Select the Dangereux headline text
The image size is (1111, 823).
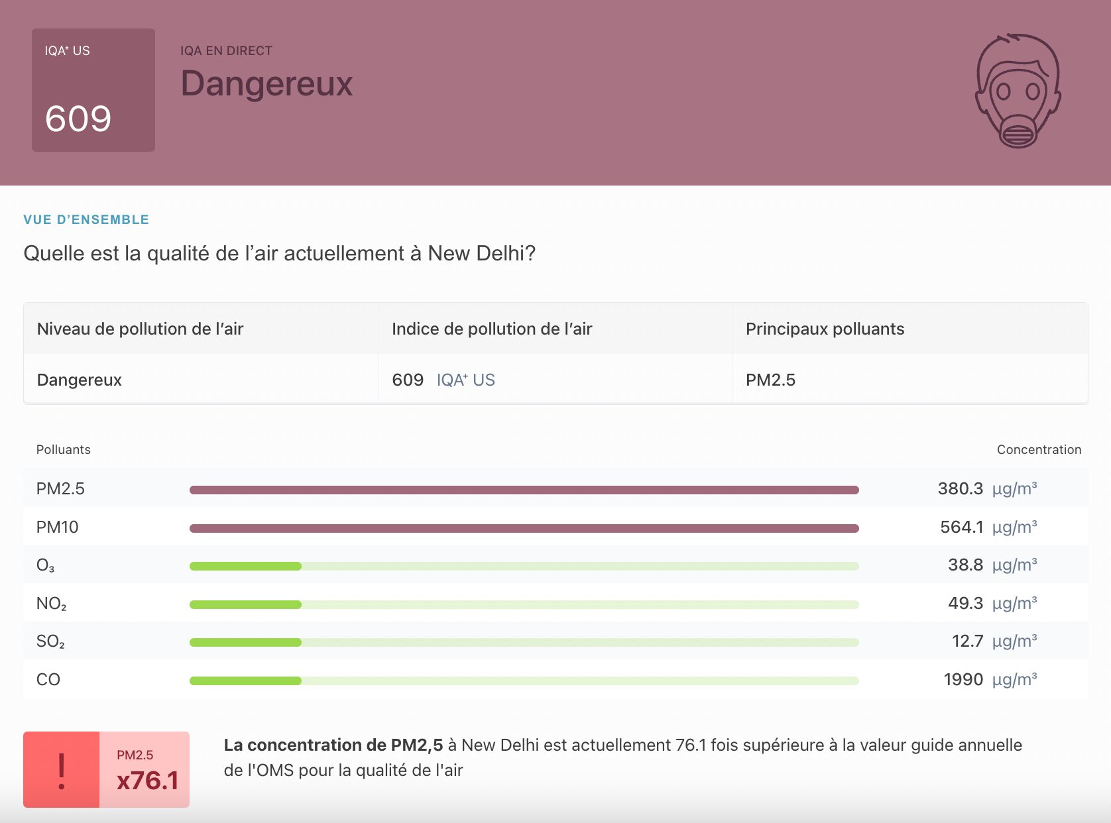[x=266, y=84]
